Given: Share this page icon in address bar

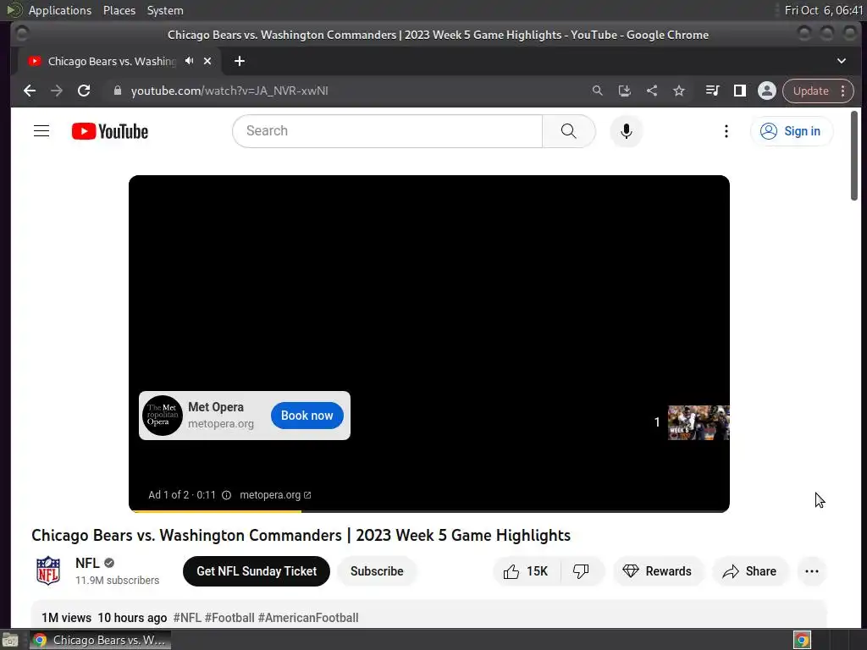Looking at the screenshot, I should [x=652, y=91].
